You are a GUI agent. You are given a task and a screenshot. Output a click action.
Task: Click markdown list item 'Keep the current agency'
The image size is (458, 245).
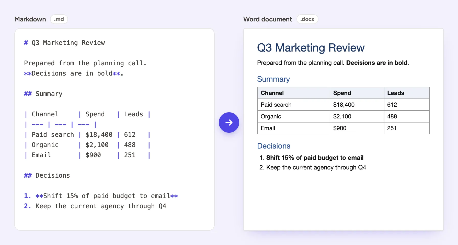[95, 206]
